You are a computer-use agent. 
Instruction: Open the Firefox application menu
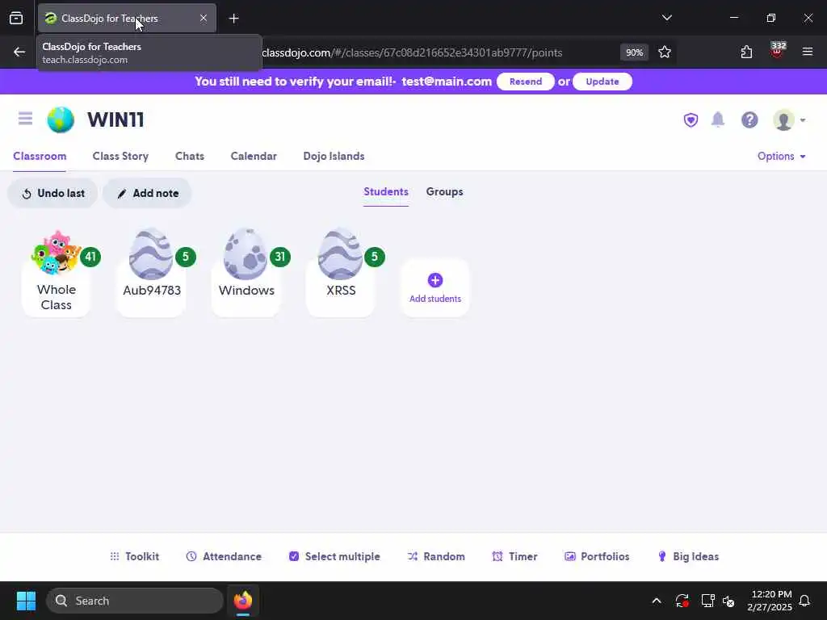point(808,52)
